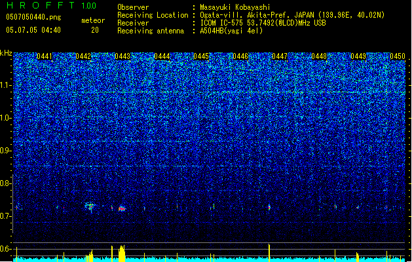This screenshot has width=412, height=262.
Task: Click the Receiving antenna label
Action: pyautogui.click(x=151, y=31)
